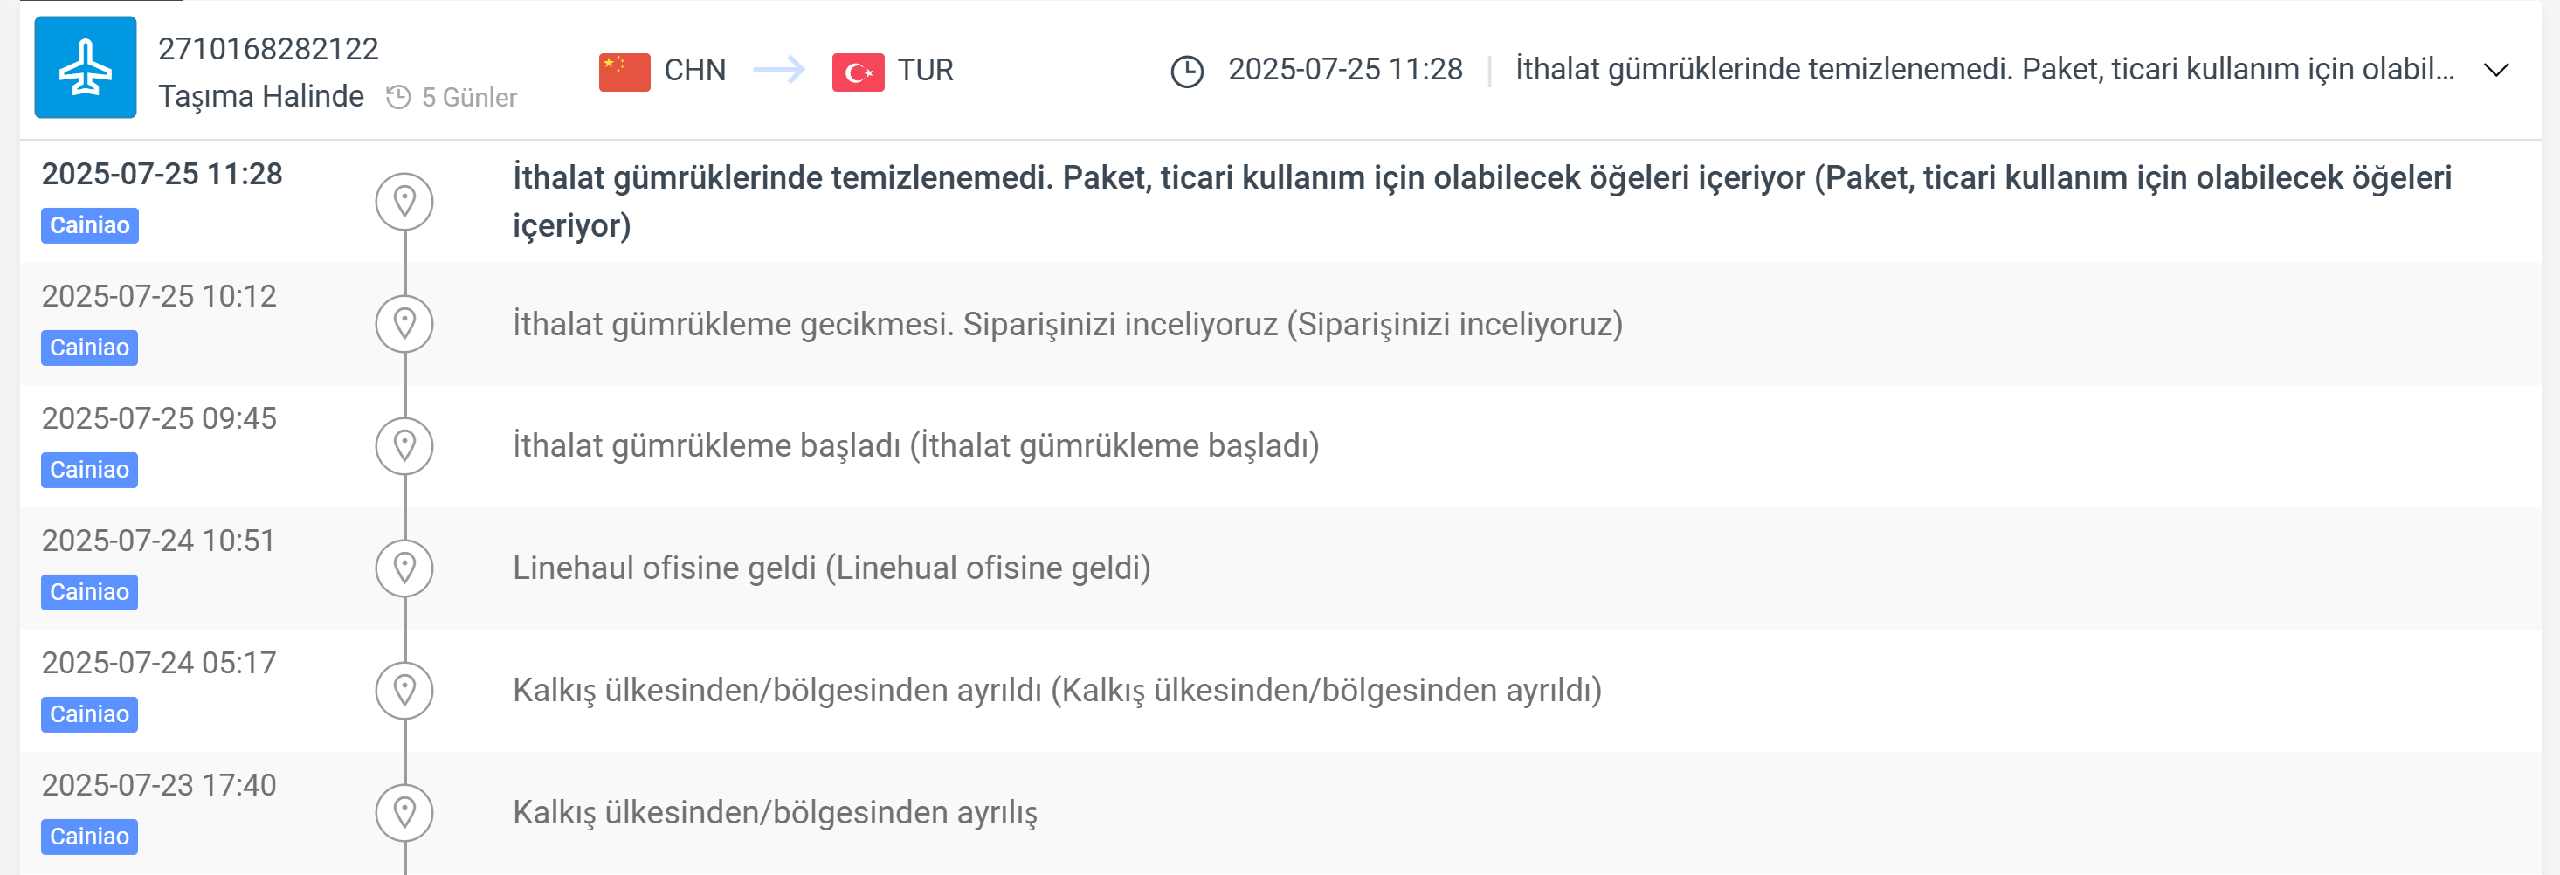Click location pin for 2025-07-24 05:17 event
This screenshot has width=2560, height=875.
point(404,690)
